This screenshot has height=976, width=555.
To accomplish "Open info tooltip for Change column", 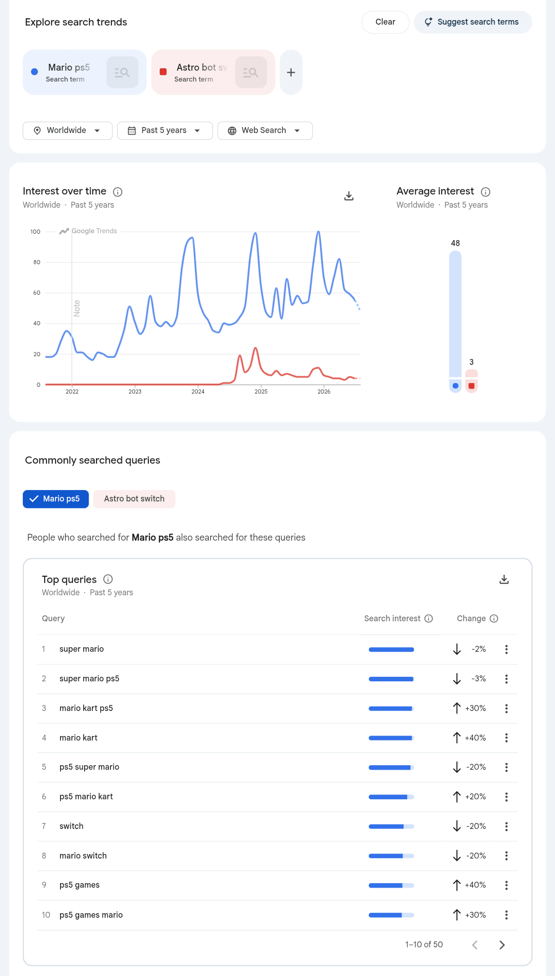I will (494, 618).
